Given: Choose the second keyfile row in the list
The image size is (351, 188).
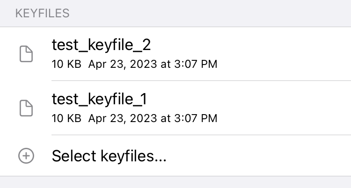Looking at the screenshot, I should tap(175, 108).
